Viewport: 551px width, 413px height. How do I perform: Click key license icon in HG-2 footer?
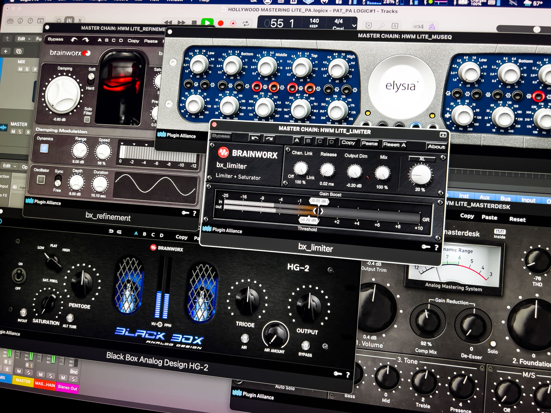(338, 374)
